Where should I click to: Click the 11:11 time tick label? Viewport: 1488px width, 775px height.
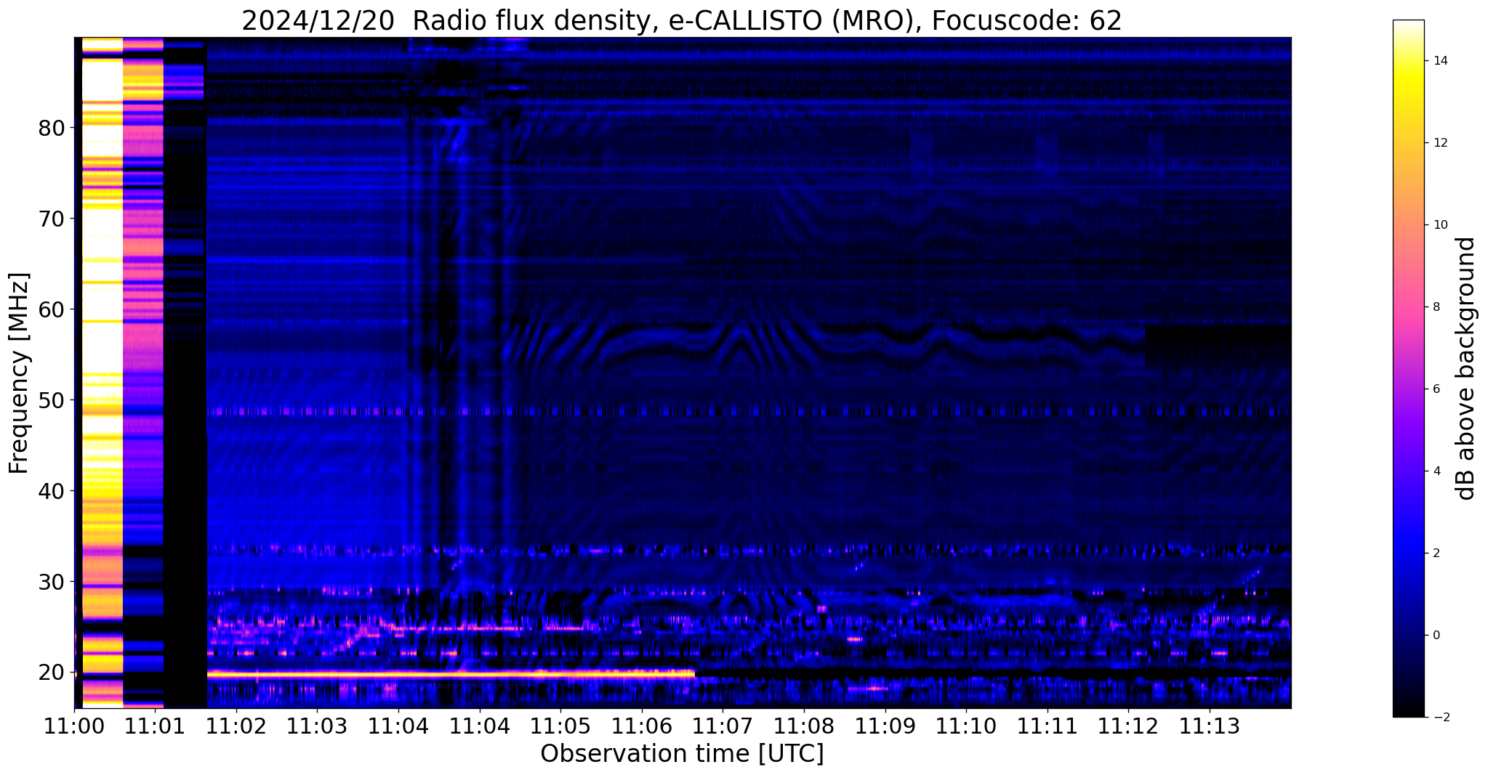coord(1047,726)
